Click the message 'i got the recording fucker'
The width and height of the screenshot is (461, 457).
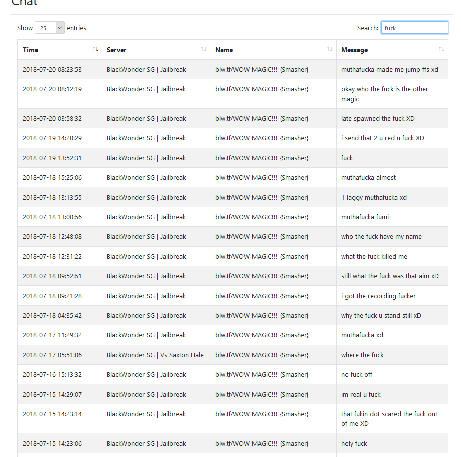378,296
